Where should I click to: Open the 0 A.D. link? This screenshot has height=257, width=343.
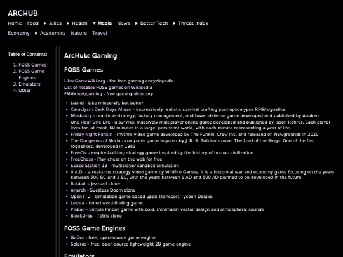[x=77, y=172]
